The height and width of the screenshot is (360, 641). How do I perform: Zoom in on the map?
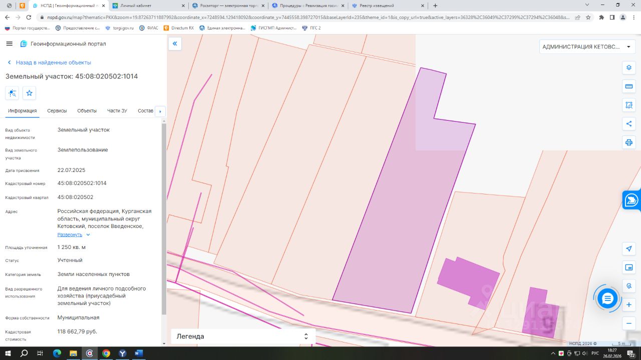tap(629, 304)
